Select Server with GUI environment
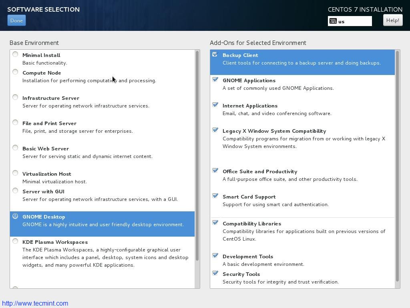Image resolution: width=410 pixels, height=308 pixels. 15,191
